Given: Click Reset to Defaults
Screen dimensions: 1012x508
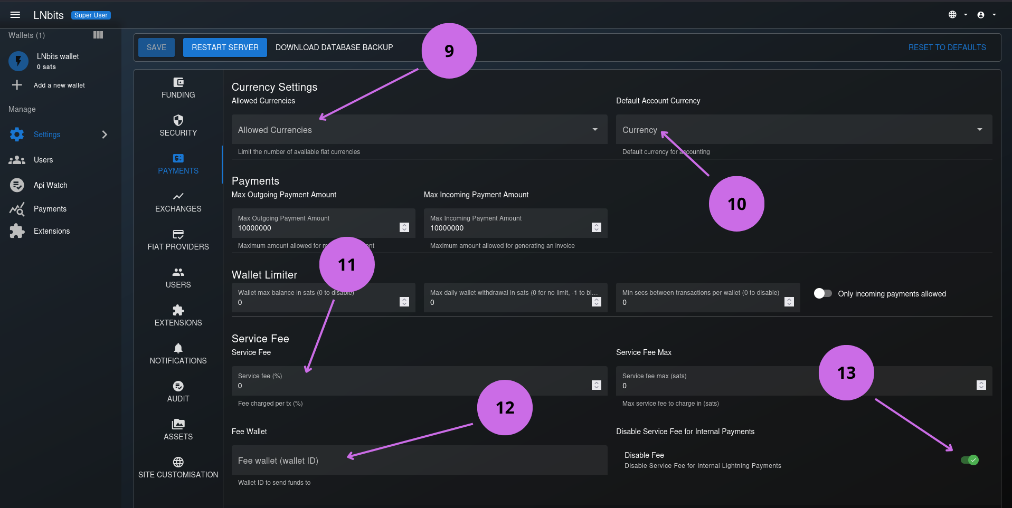Looking at the screenshot, I should point(947,47).
